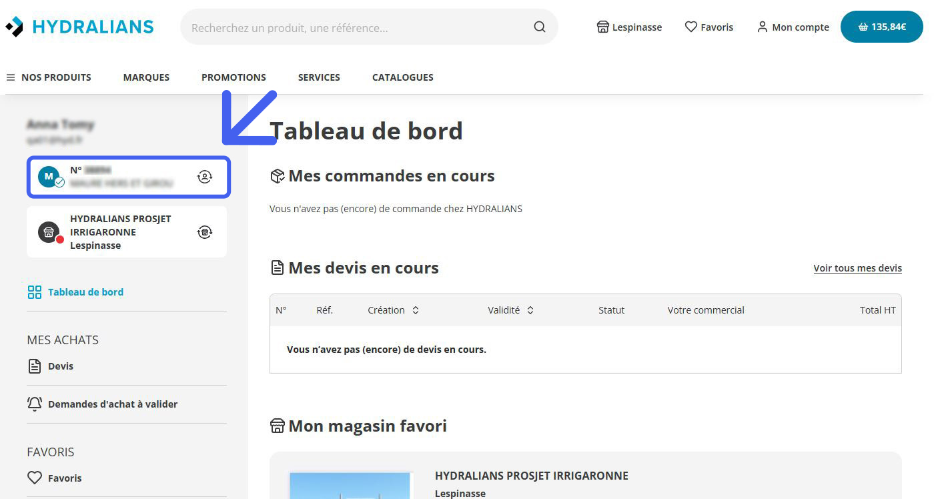Click the heart icon in header
Viewport: 936px width, 499px height.
(691, 27)
